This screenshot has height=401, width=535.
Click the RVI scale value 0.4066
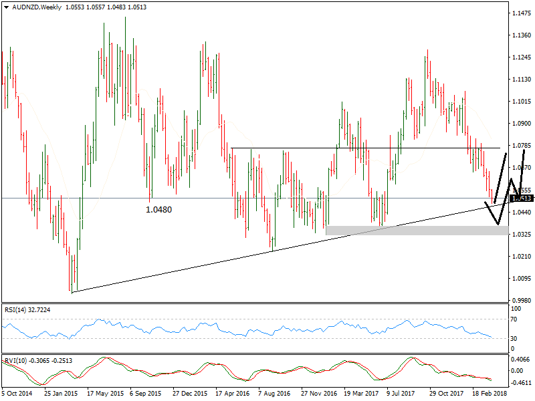tap(520, 360)
